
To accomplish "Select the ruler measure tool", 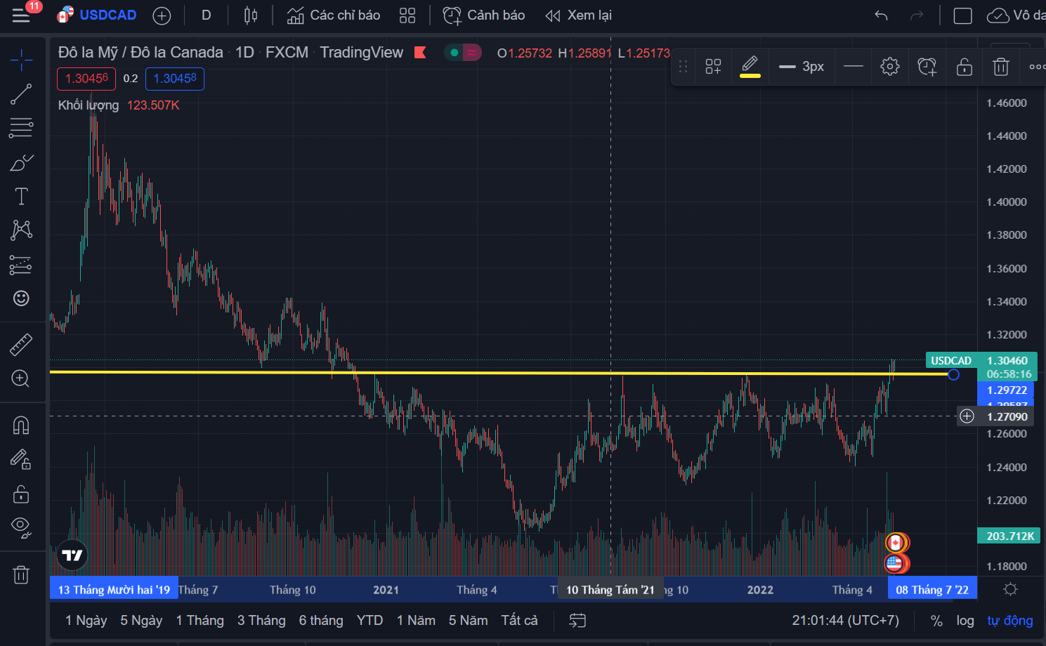I will (21, 344).
